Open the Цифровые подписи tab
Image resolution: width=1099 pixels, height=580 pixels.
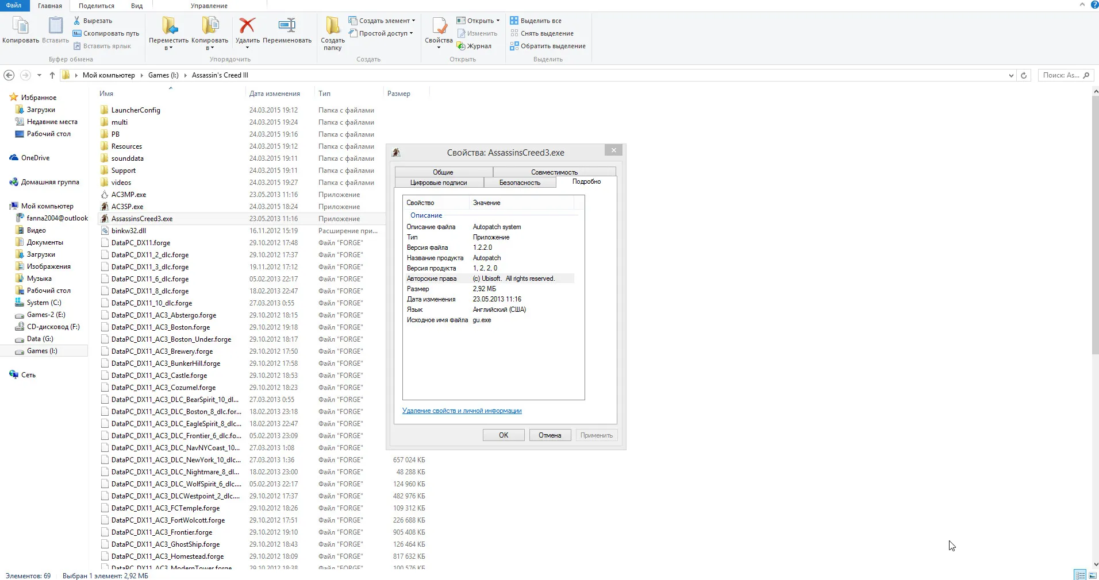(439, 183)
